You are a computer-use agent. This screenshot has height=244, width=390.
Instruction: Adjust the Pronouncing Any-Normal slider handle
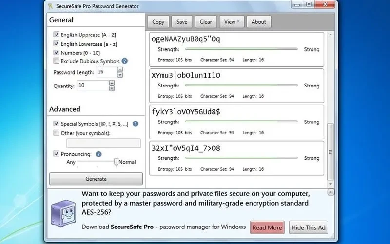(116, 162)
